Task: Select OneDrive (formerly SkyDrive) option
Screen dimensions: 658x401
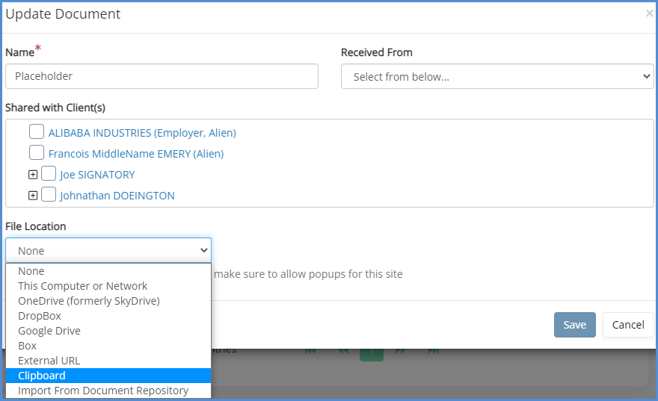Action: click(88, 301)
